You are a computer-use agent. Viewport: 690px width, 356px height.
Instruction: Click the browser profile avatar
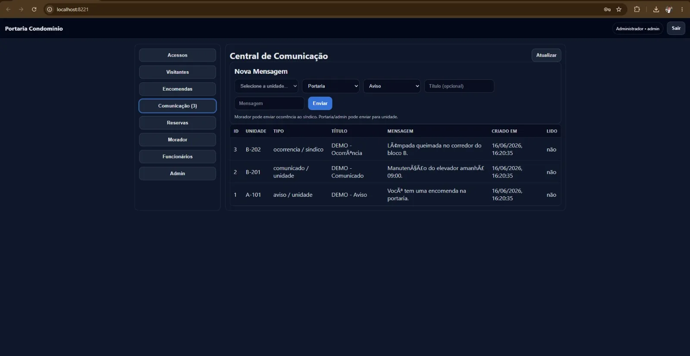tap(669, 9)
